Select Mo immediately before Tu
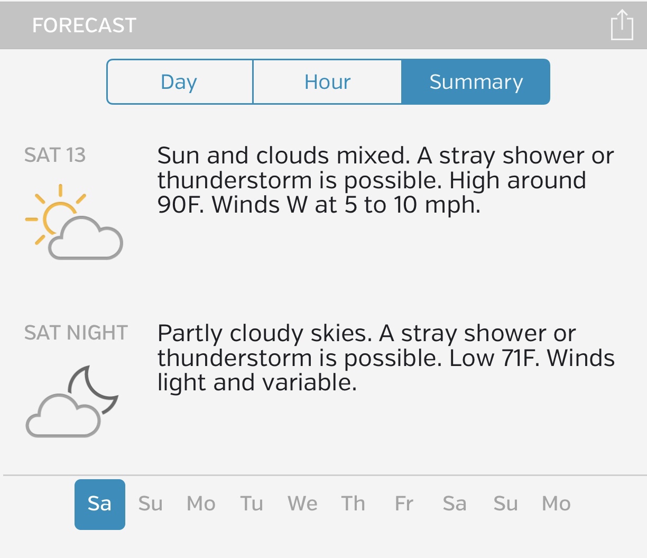Screen dimensions: 647x558 [201, 504]
